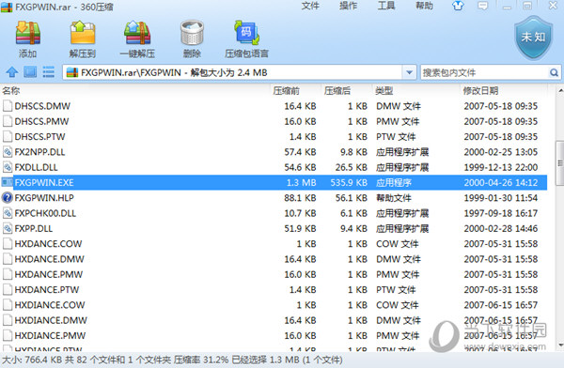Screen dimensions: 564x368
Task: Click the feedback message icon in title bar
Action: [483, 6]
